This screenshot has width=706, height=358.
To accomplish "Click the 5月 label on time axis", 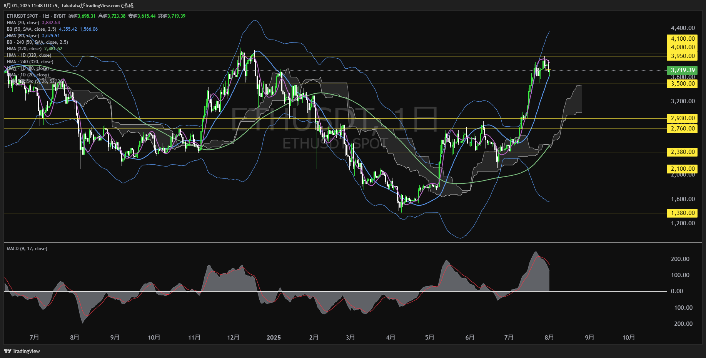I will tap(429, 338).
